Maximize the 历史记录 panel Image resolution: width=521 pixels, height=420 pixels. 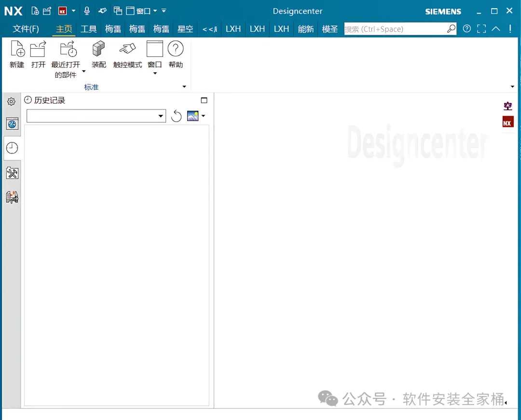point(204,100)
